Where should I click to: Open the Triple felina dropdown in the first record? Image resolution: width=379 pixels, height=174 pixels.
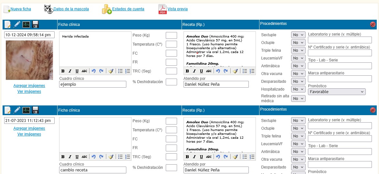pyautogui.click(x=298, y=50)
